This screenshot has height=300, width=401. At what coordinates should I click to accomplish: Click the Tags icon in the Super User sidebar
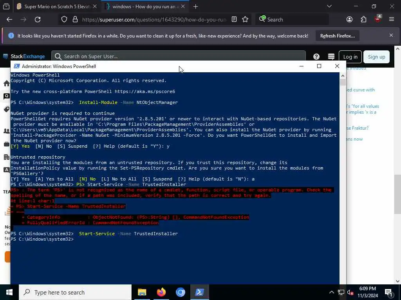pyautogui.click(x=7, y=109)
